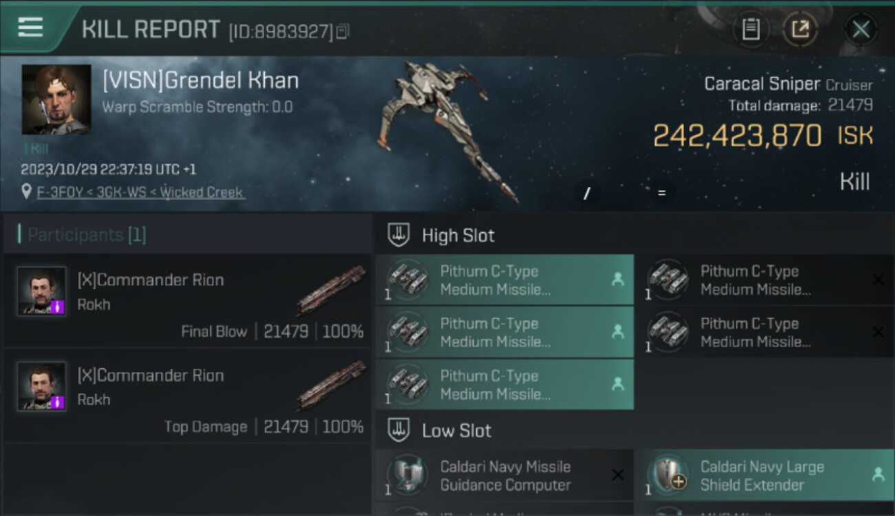Tap the location pin icon
The width and height of the screenshot is (895, 516).
click(26, 192)
